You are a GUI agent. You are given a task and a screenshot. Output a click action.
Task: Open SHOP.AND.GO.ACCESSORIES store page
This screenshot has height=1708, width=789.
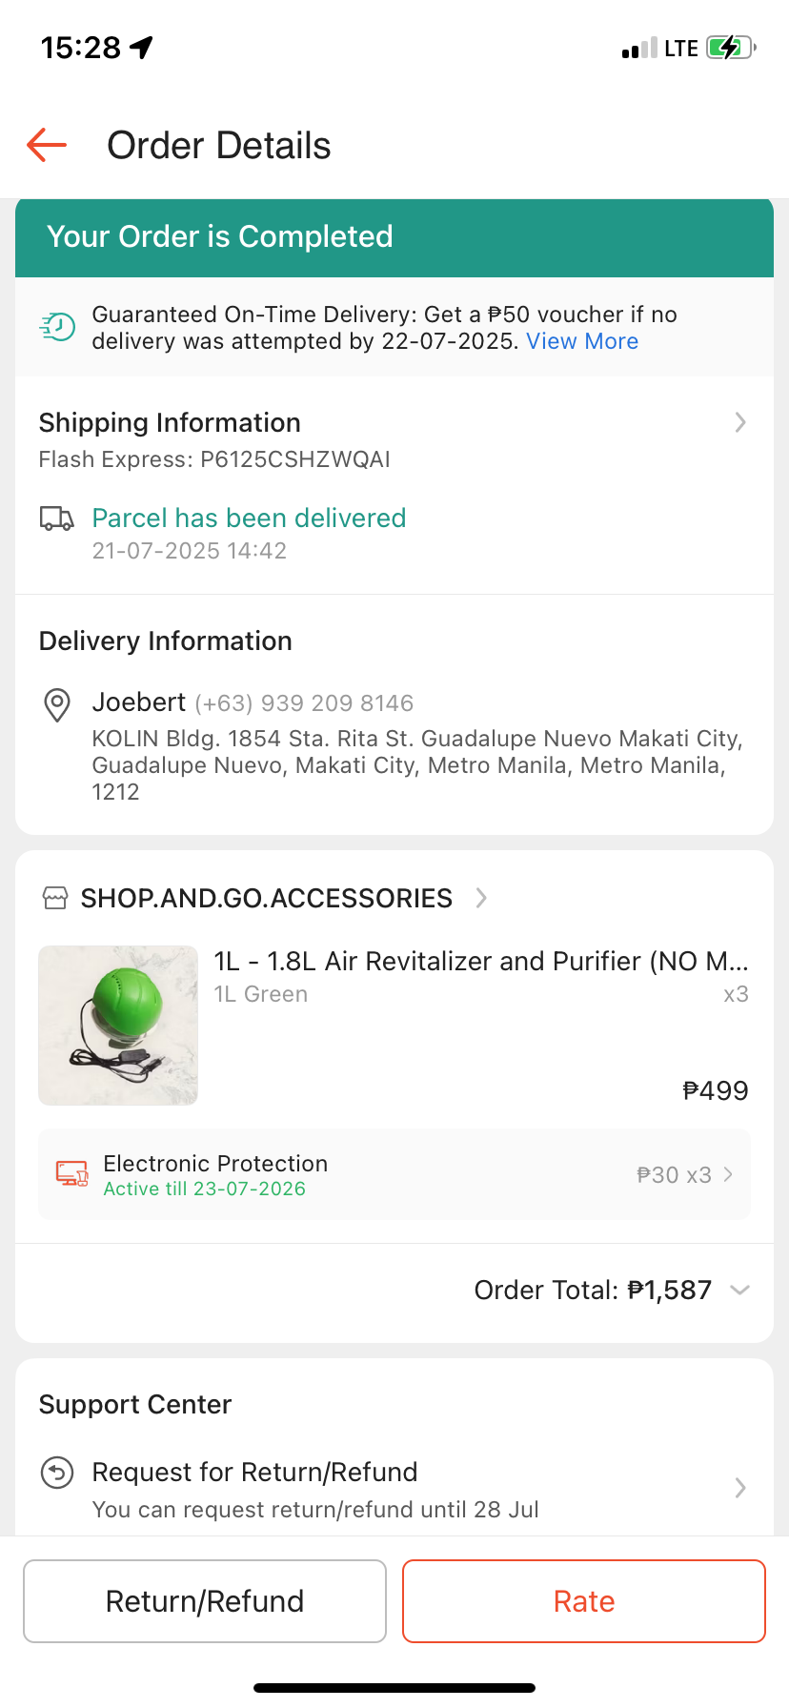coord(267,898)
